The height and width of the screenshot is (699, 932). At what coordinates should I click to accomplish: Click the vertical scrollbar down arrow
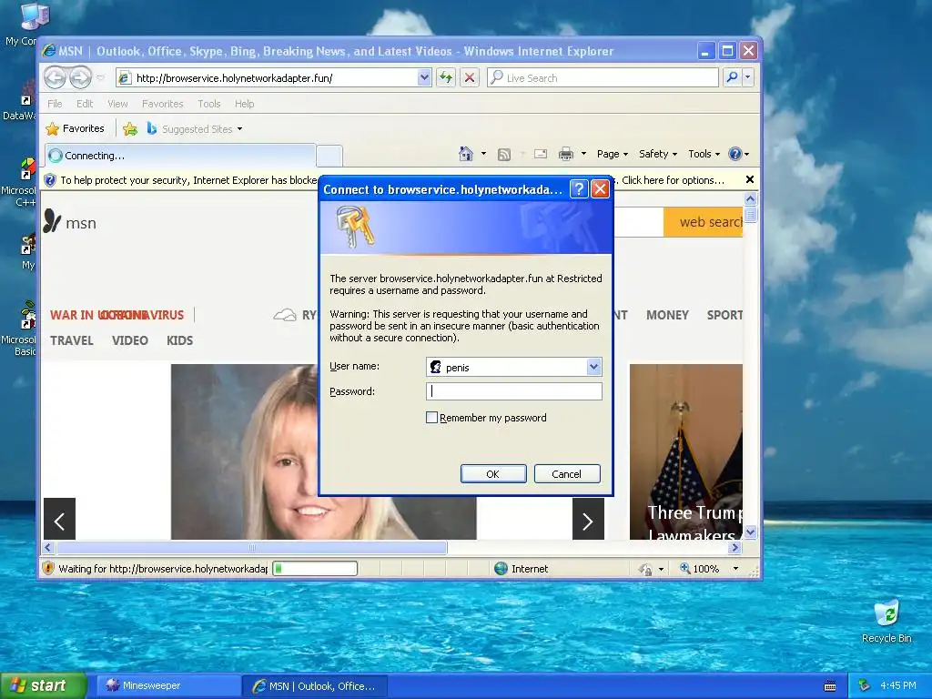pyautogui.click(x=750, y=532)
